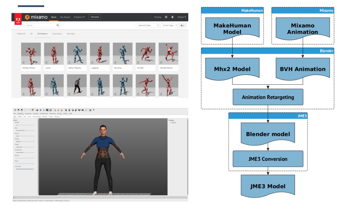This screenshot has height=209, width=337.
Task: Click the JME3 Conversion box in diagram
Action: [268, 159]
